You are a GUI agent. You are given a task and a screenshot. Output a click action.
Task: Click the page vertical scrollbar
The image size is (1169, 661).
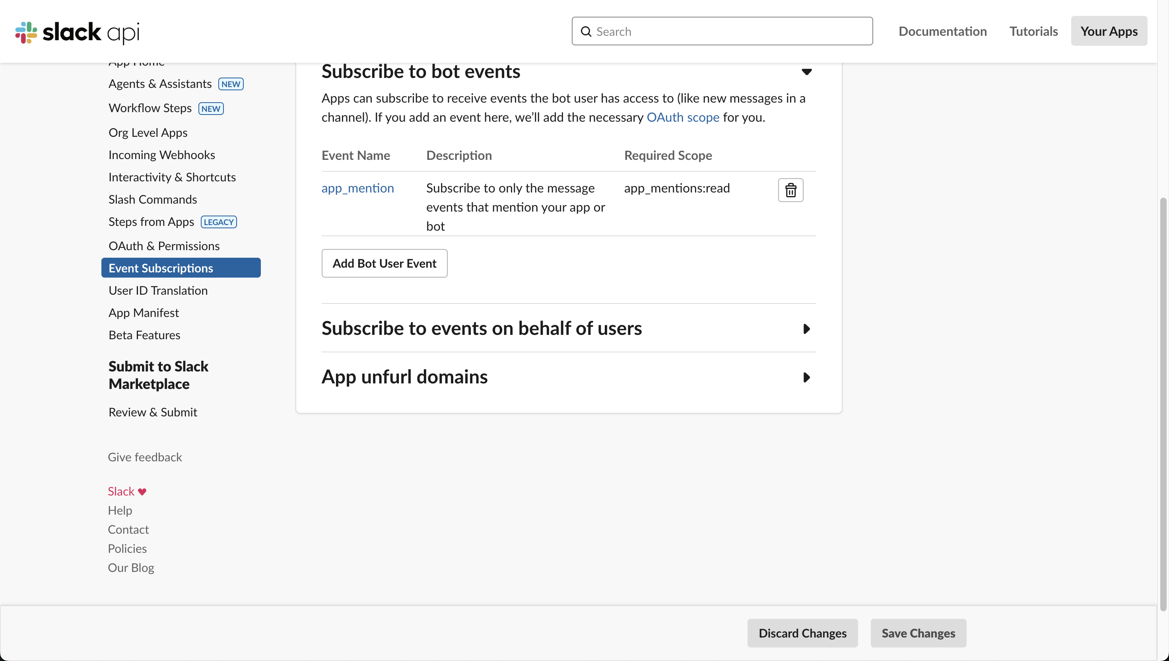click(x=1163, y=404)
